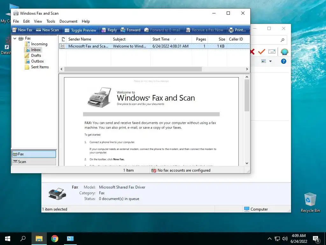Open the Document menu

68,21
